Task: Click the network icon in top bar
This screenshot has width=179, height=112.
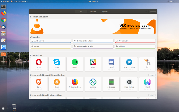Action: click(168, 1)
